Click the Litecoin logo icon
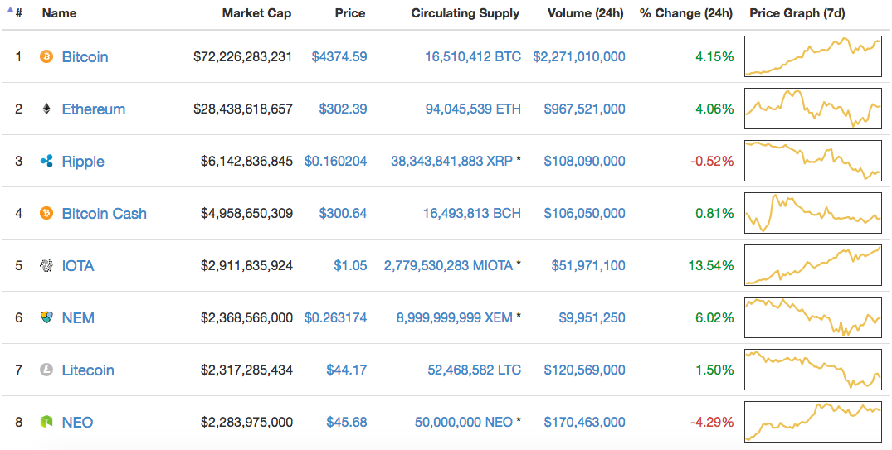The width and height of the screenshot is (892, 450). (x=46, y=370)
